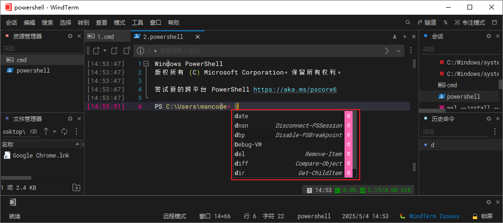The width and height of the screenshot is (503, 223).
Task: Click the add tab plus icon
Action: 405,37
